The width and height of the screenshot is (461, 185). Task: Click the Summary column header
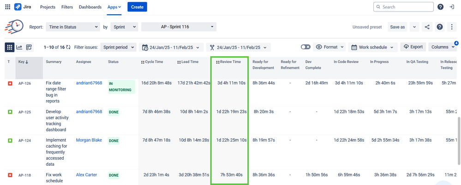(54, 62)
